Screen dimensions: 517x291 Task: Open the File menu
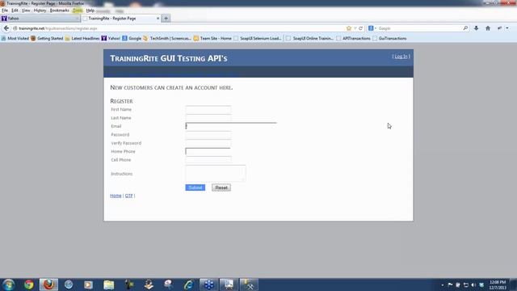(x=5, y=11)
